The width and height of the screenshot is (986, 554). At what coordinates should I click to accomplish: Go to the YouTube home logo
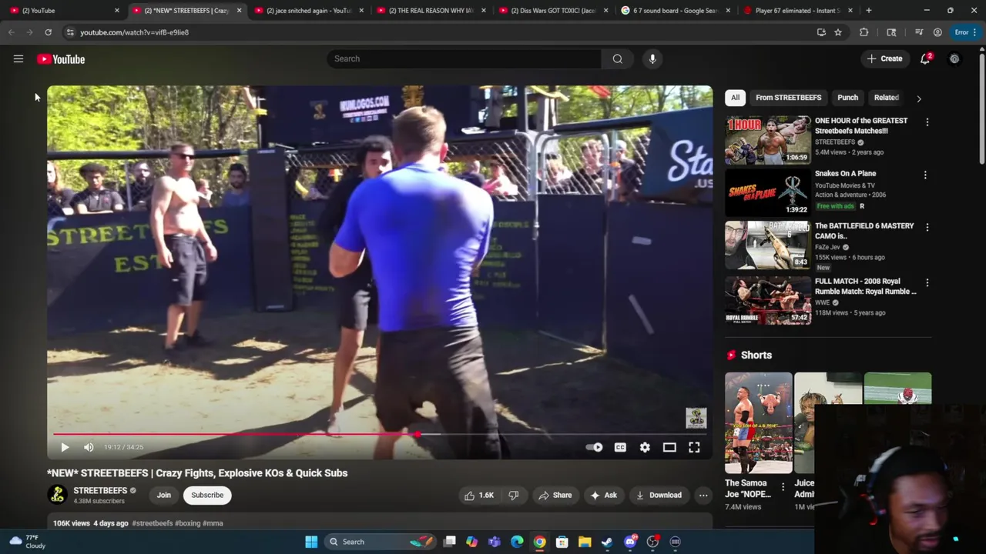(61, 59)
